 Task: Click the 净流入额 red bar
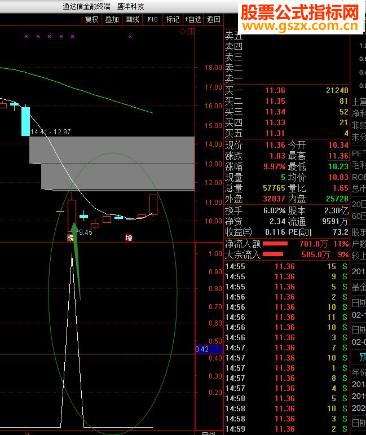275,244
